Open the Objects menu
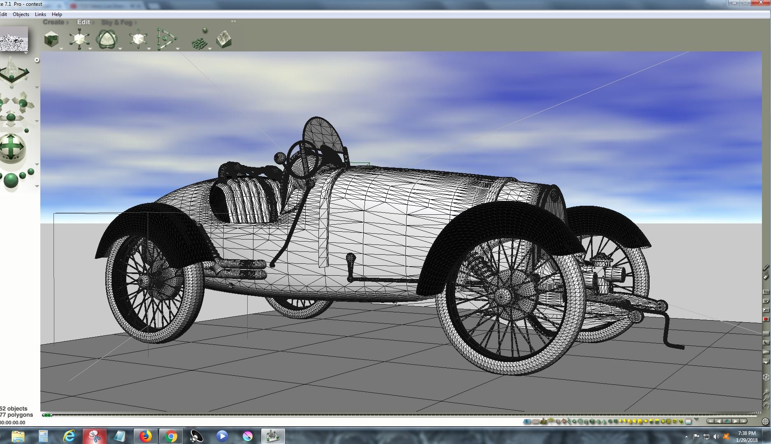This screenshot has width=771, height=444. click(21, 14)
